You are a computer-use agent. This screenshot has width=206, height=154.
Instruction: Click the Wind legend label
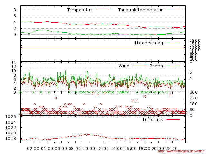tap(124, 66)
